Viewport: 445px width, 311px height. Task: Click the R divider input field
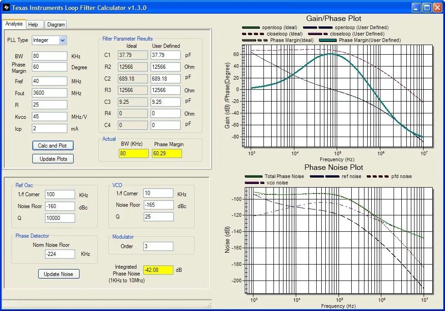tap(50, 105)
